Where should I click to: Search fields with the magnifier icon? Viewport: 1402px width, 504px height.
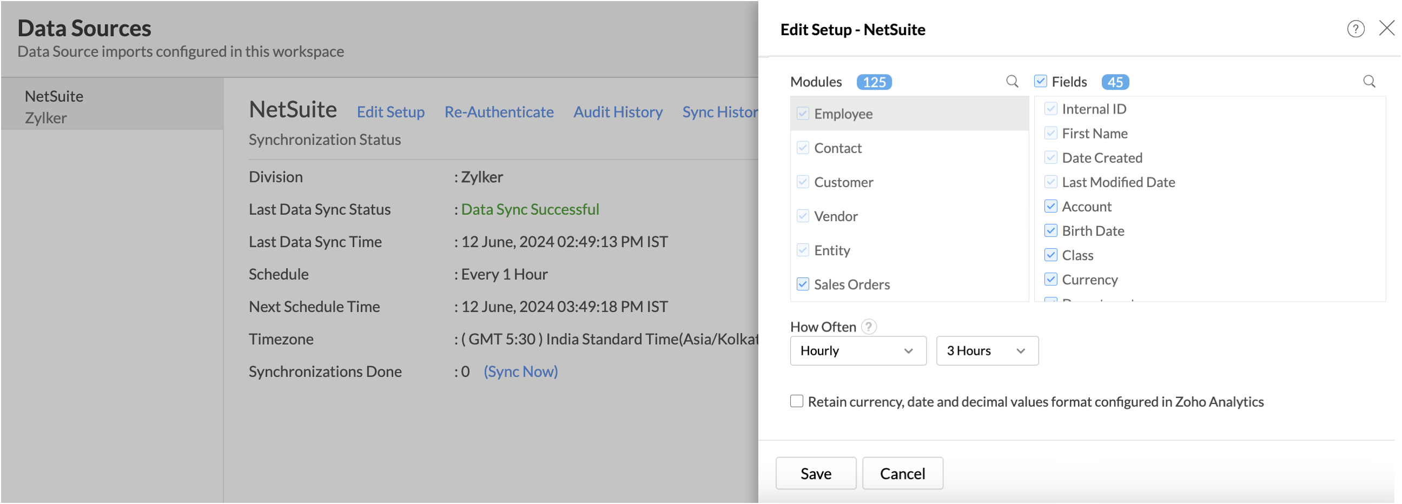tap(1369, 82)
